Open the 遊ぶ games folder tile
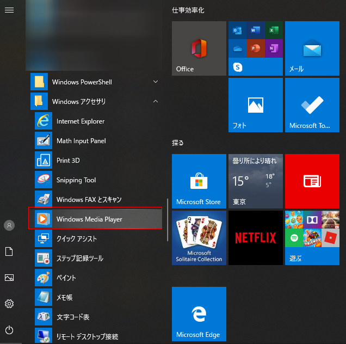 pos(312,238)
